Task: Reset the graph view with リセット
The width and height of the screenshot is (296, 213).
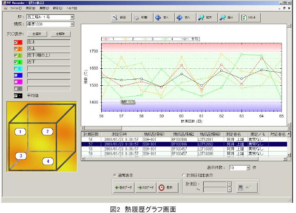Action: coord(250,18)
